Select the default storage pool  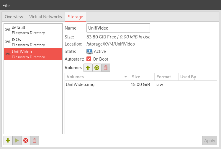(33, 30)
